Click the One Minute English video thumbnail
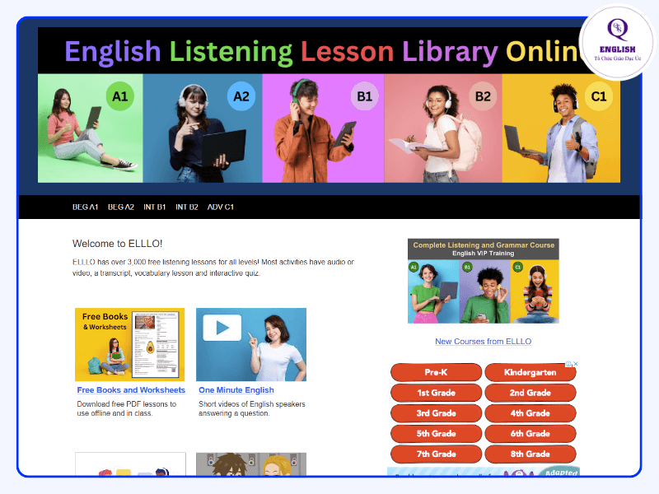Screen dimensions: 659x494 tap(251, 344)
